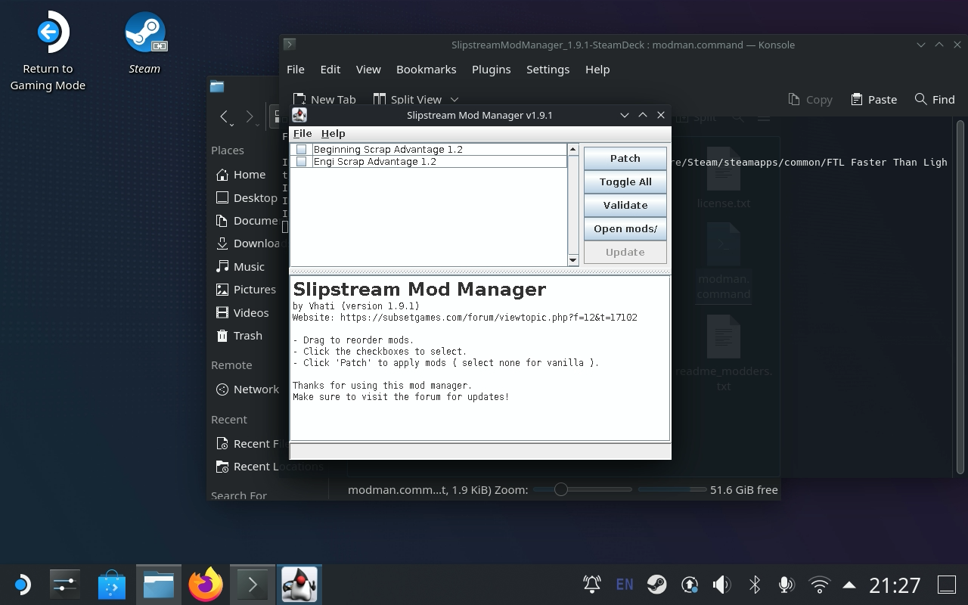This screenshot has height=605, width=968.
Task: Open the Wi-Fi icon in the system tray
Action: click(x=819, y=584)
